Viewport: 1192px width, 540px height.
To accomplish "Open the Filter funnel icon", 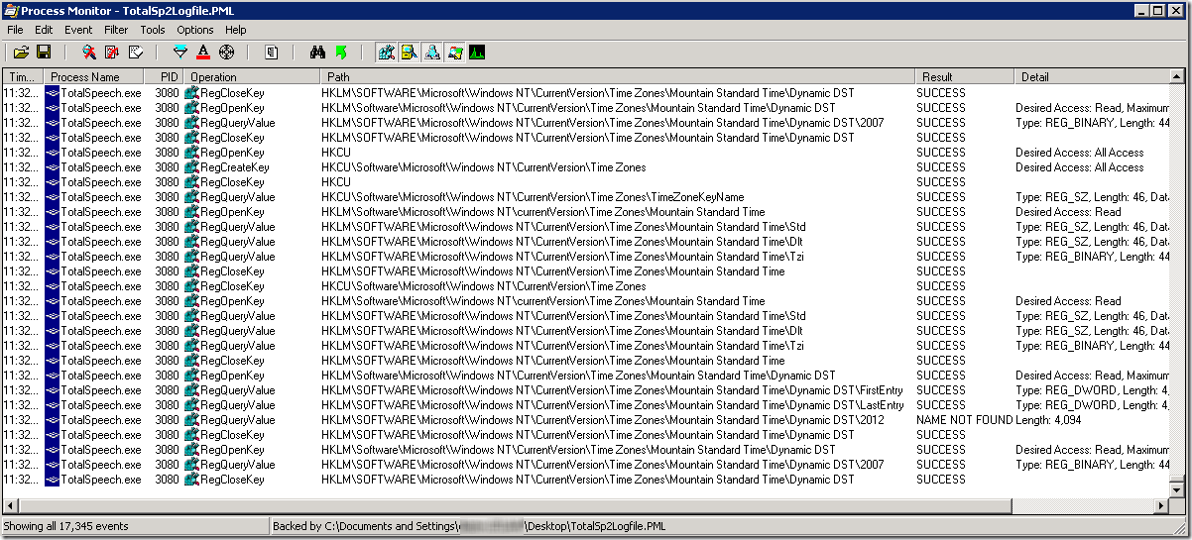I will [179, 52].
